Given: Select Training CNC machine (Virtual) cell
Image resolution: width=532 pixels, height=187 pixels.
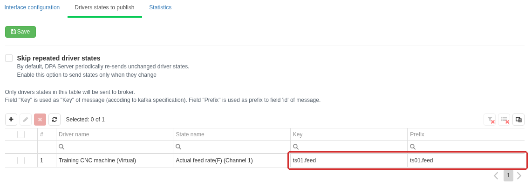Looking at the screenshot, I should (x=115, y=160).
